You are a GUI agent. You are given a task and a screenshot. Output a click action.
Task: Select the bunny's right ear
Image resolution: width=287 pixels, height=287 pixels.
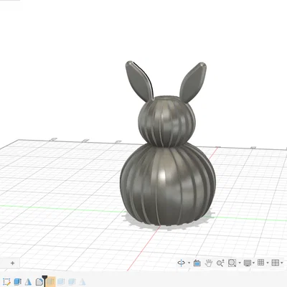[193, 83]
